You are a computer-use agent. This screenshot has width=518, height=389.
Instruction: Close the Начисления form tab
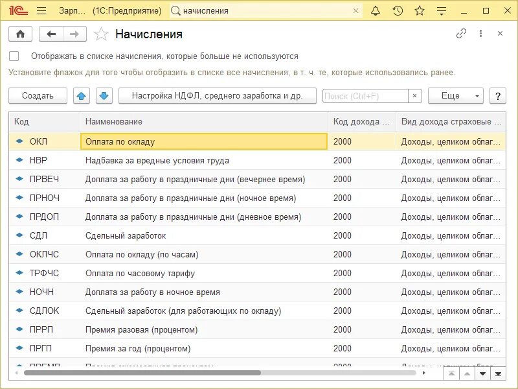pyautogui.click(x=500, y=34)
